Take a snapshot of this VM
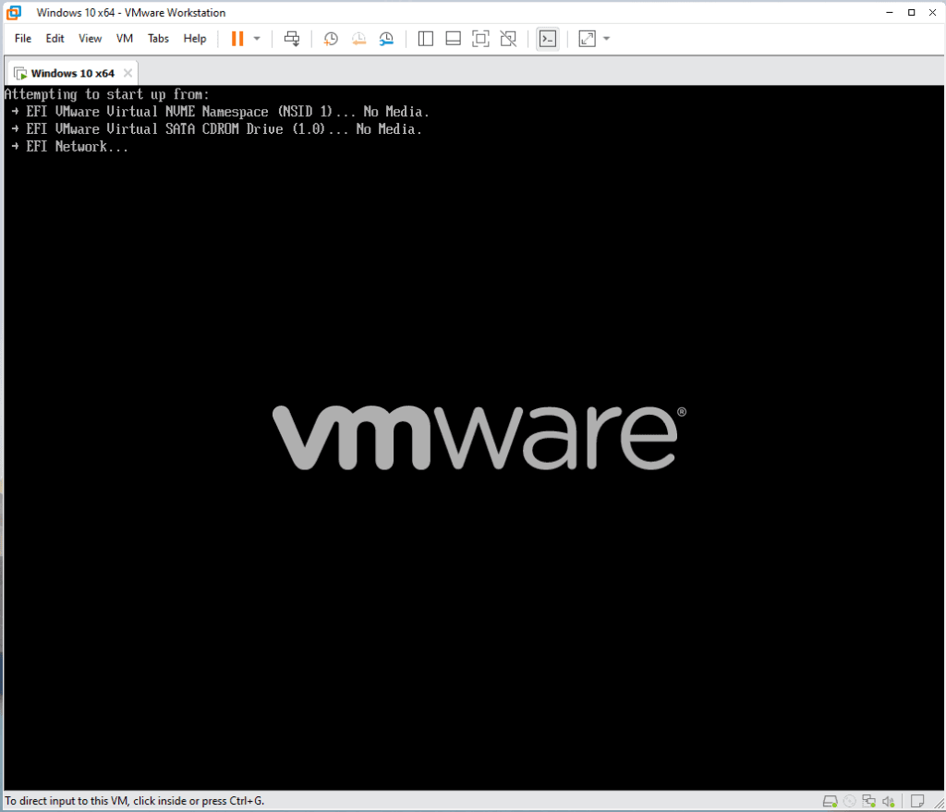The width and height of the screenshot is (946, 812). point(331,39)
